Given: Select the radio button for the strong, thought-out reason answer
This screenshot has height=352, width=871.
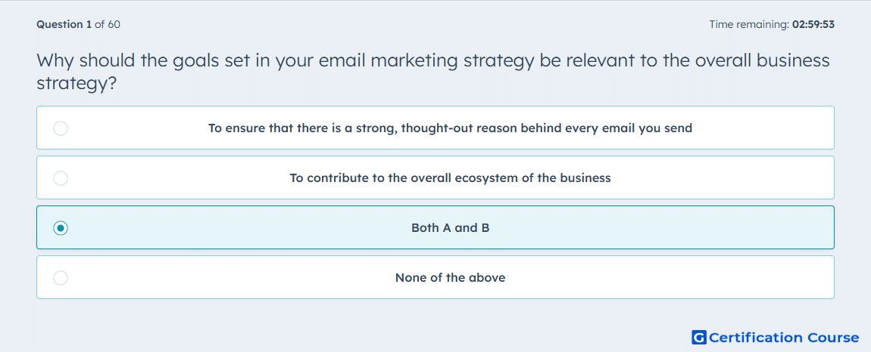Looking at the screenshot, I should point(61,128).
